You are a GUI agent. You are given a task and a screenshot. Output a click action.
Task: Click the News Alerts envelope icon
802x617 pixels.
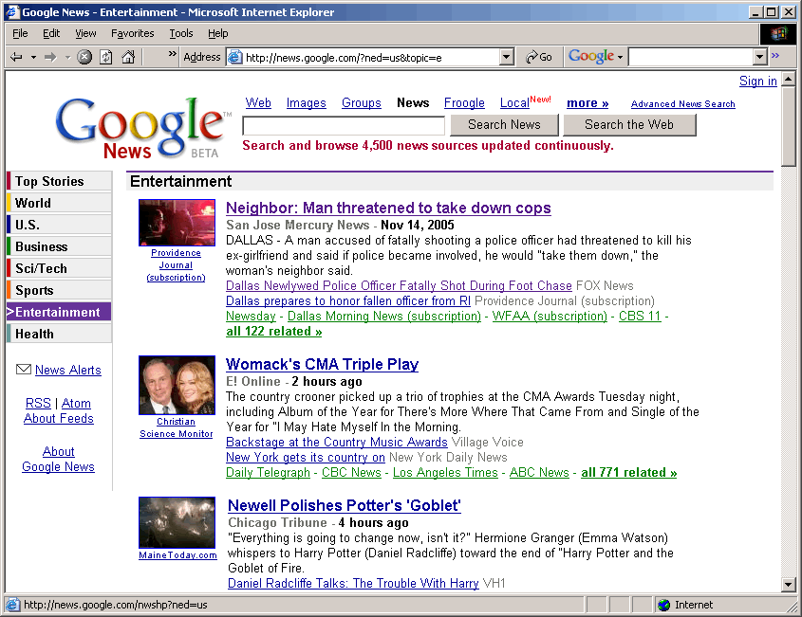pyautogui.click(x=24, y=369)
